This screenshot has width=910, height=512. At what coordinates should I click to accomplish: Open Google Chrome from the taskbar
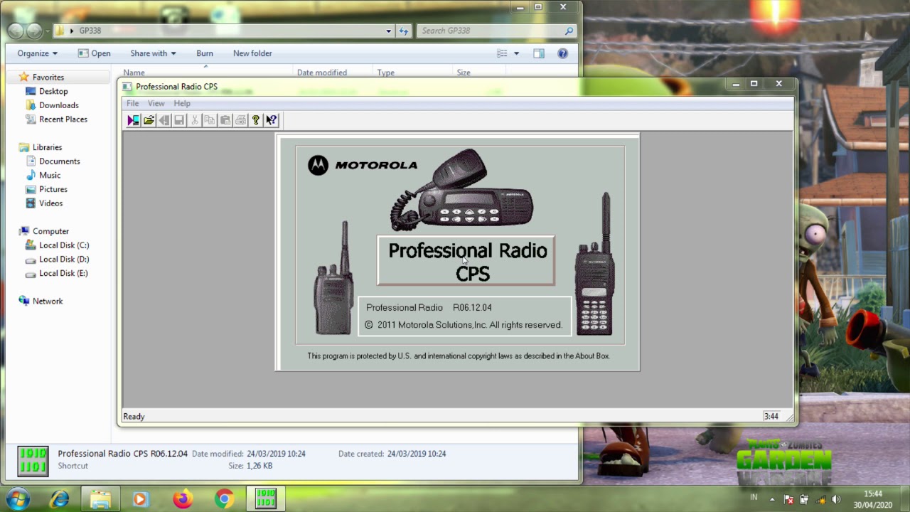click(x=224, y=499)
